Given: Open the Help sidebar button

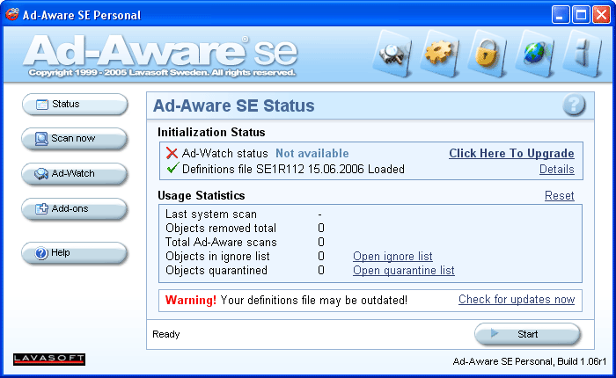Looking at the screenshot, I should [75, 253].
